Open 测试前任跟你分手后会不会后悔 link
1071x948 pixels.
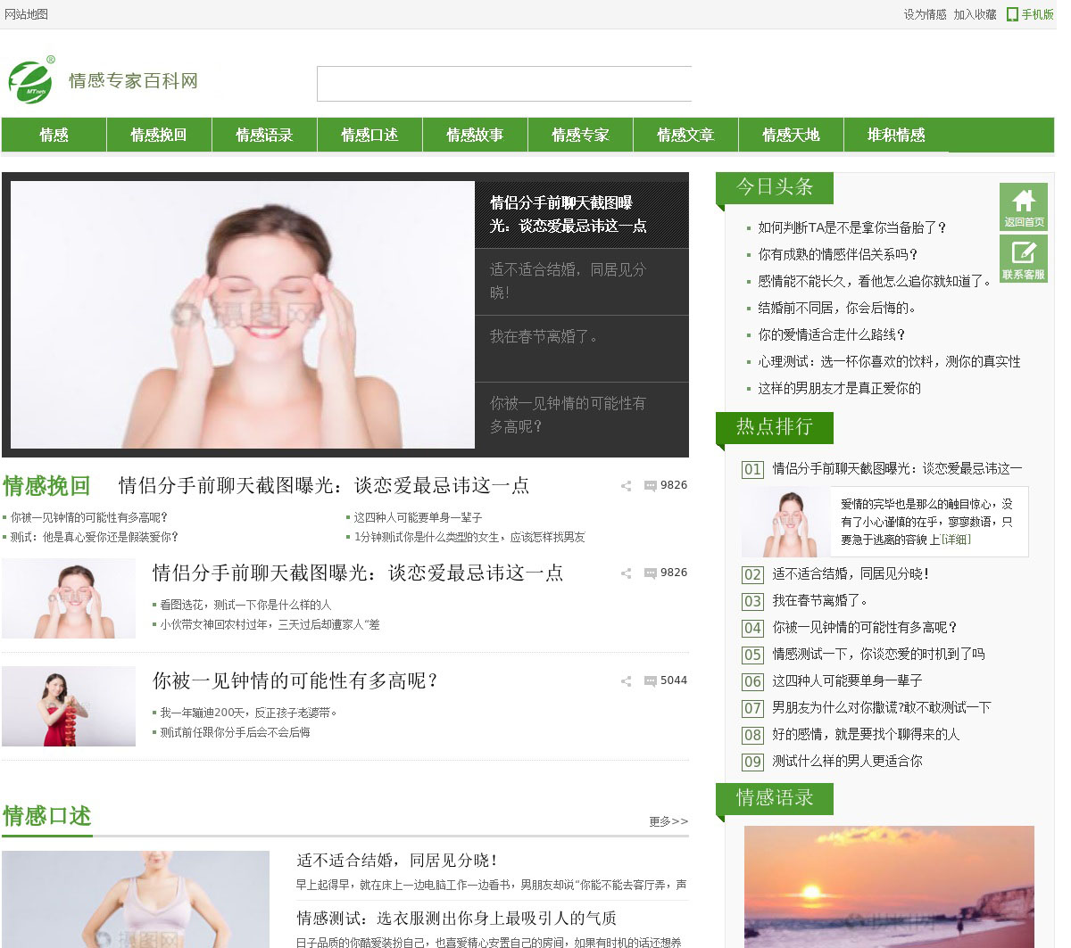(235, 732)
